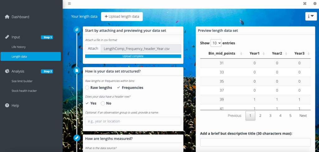Click the Help question mark icon
The image size is (319, 152).
(7, 105)
